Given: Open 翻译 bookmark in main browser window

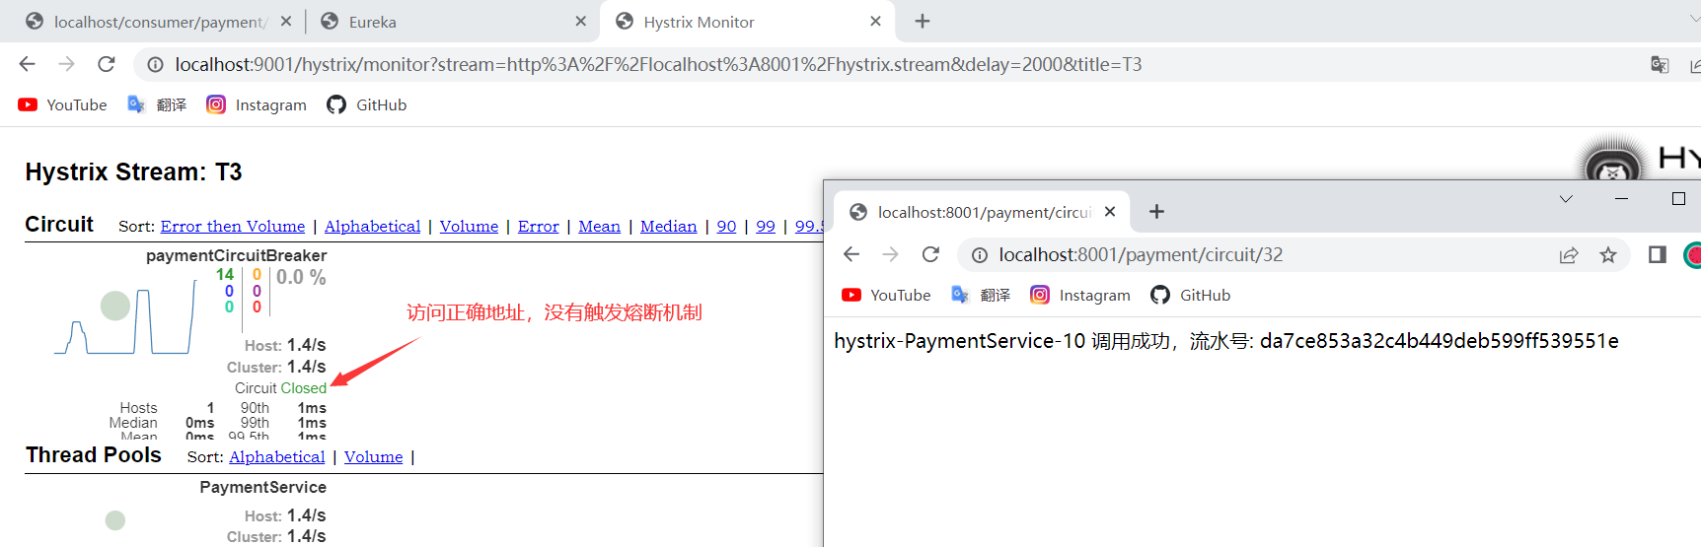Looking at the screenshot, I should point(157,104).
